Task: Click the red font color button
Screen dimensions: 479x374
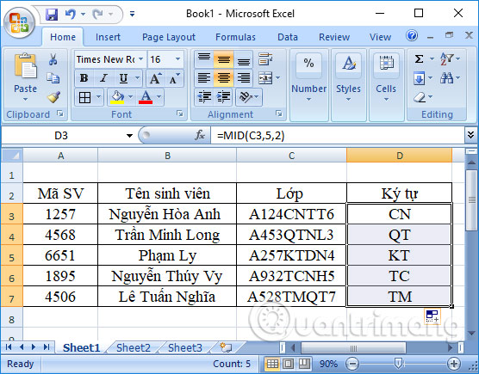Action: pos(146,97)
